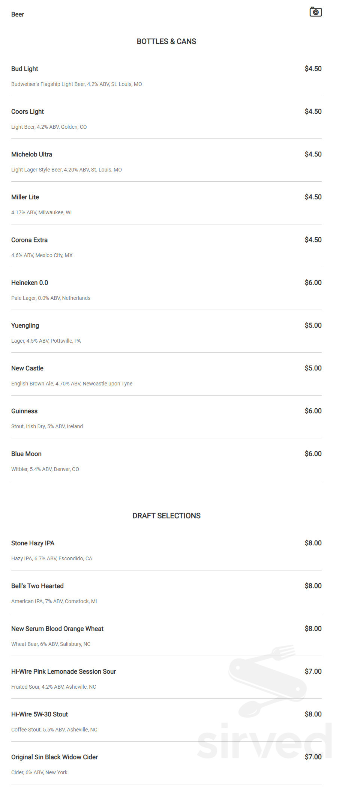This screenshot has height=790, width=354.
Task: Choose Corona Extra from bottles list
Action: pyautogui.click(x=29, y=240)
